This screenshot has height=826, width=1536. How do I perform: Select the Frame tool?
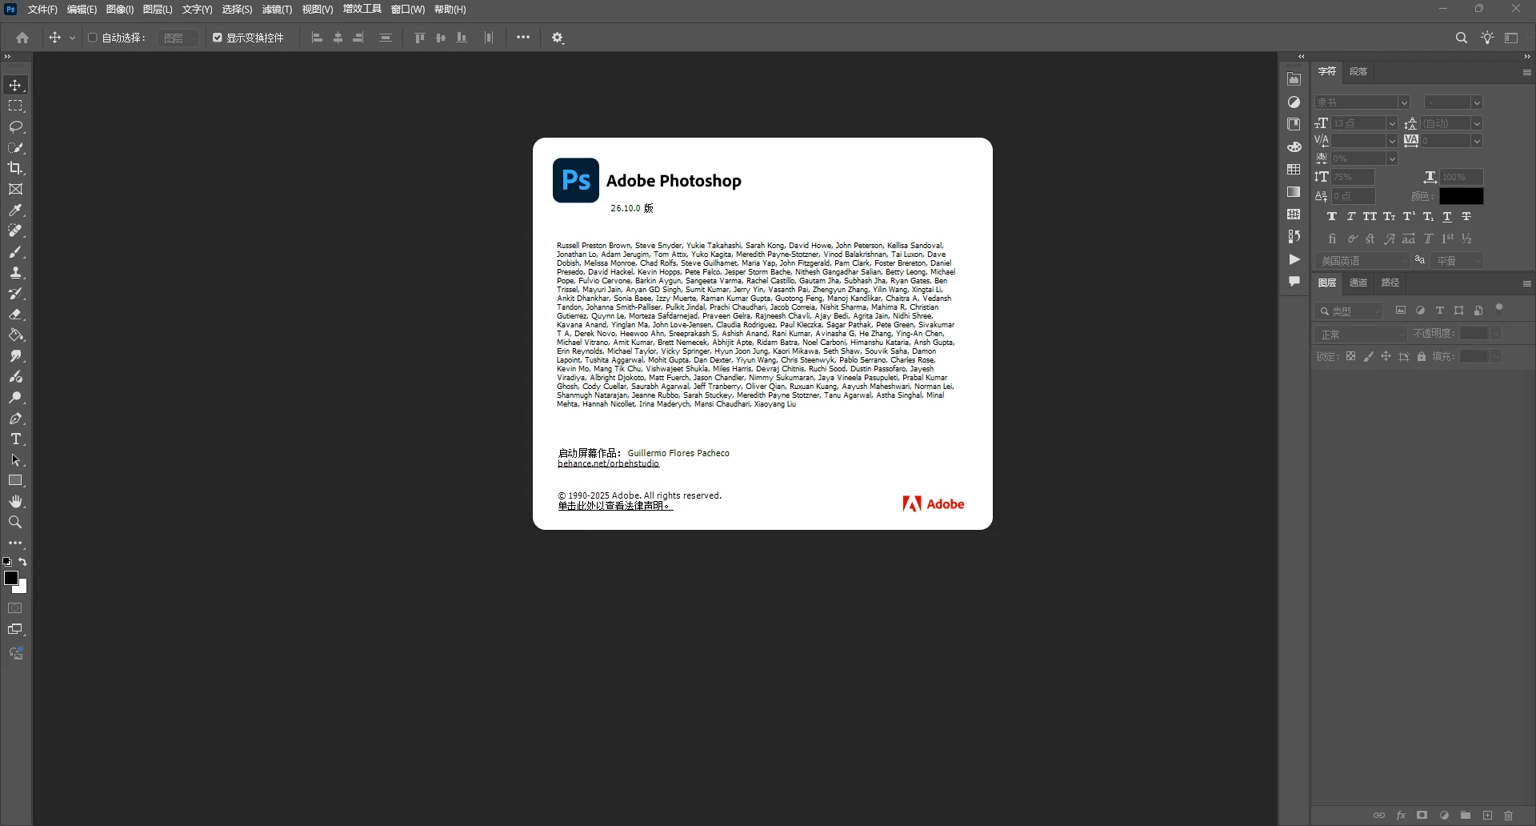(15, 189)
